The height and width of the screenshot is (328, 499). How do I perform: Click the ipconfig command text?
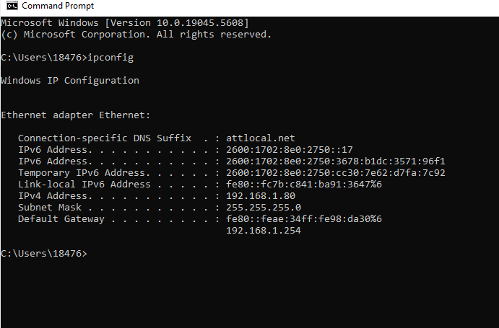(x=110, y=58)
